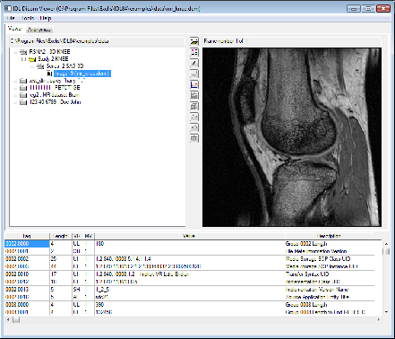This screenshot has width=395, height=339.
Task: Open the Tools menu
Action: 28,18
